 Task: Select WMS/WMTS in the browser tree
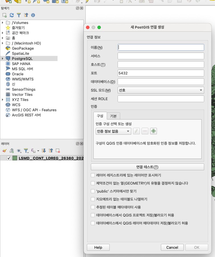pyautogui.click(x=22, y=79)
